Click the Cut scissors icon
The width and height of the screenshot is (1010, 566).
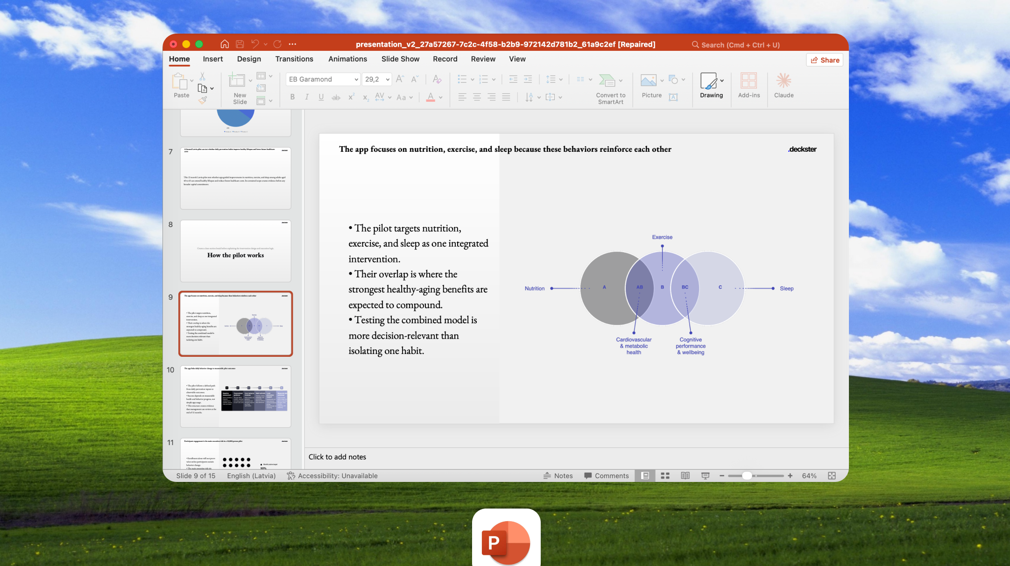[x=202, y=77]
